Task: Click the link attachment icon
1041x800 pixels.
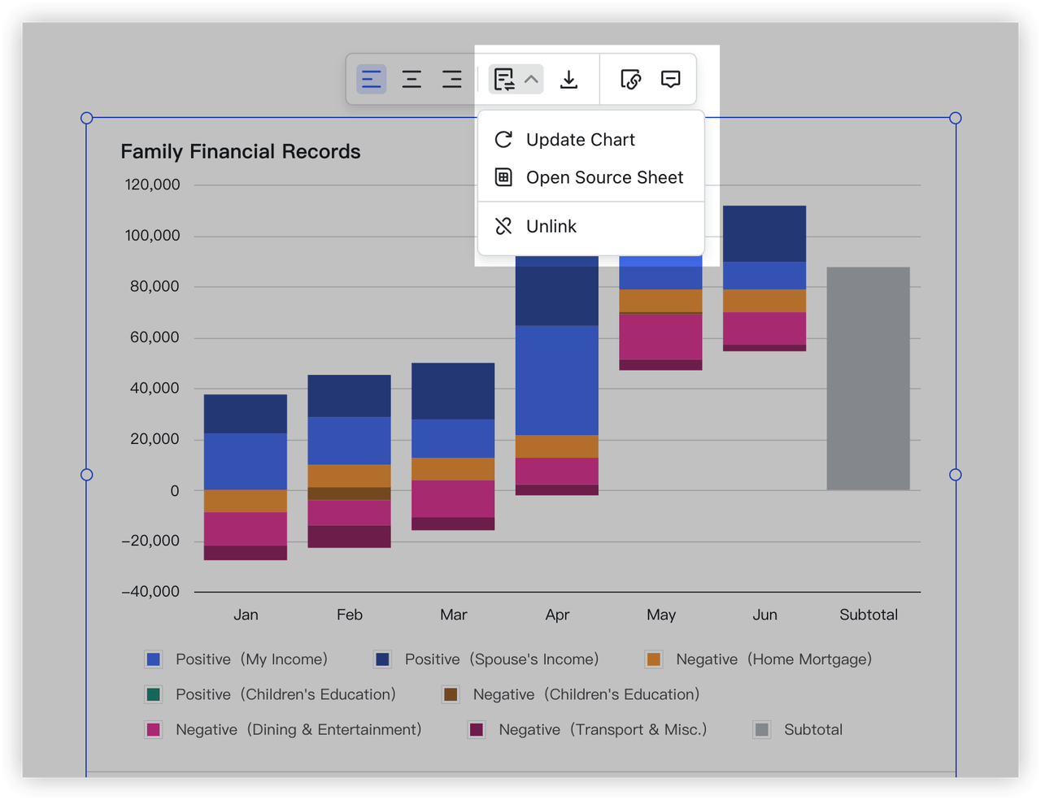Action: pyautogui.click(x=630, y=79)
